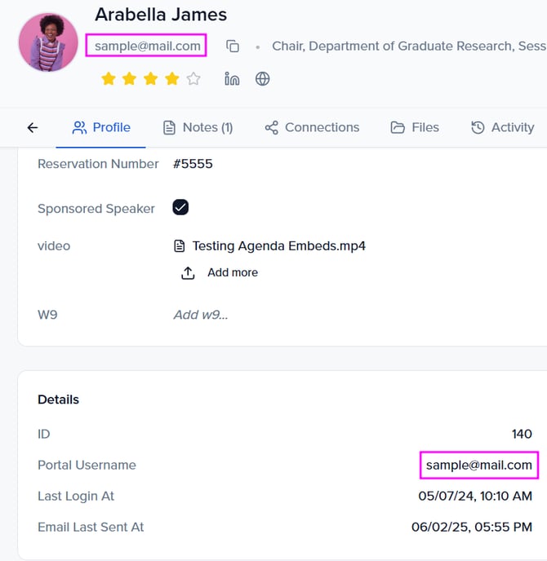Viewport: 547px width, 561px height.
Task: Click the copy email icon
Action: tap(233, 46)
